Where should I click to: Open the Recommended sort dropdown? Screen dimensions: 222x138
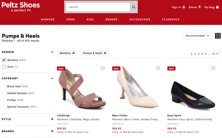[x=197, y=36]
